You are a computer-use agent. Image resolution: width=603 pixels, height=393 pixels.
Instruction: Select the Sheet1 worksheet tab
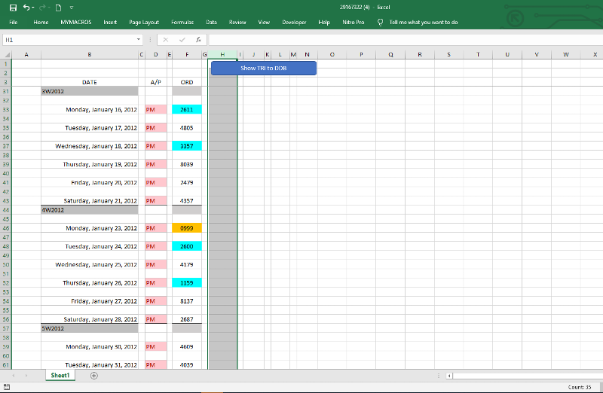pyautogui.click(x=60, y=375)
